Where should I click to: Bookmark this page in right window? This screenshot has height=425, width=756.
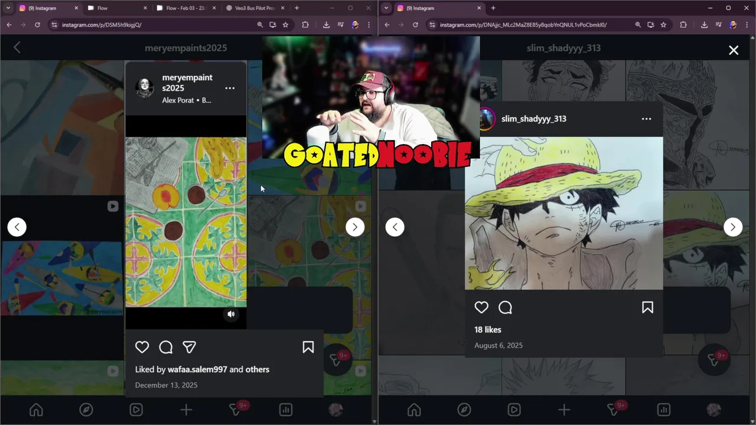(663, 25)
